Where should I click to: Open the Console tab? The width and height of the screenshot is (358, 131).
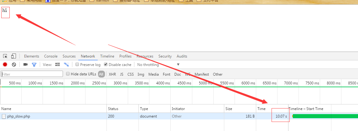pyautogui.click(x=51, y=56)
